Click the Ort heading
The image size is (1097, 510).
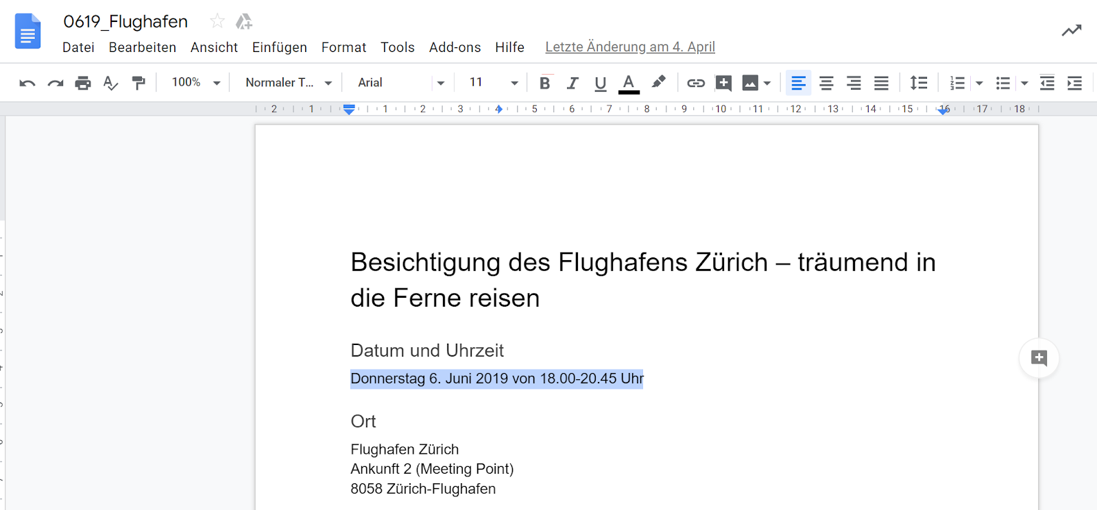tap(363, 421)
